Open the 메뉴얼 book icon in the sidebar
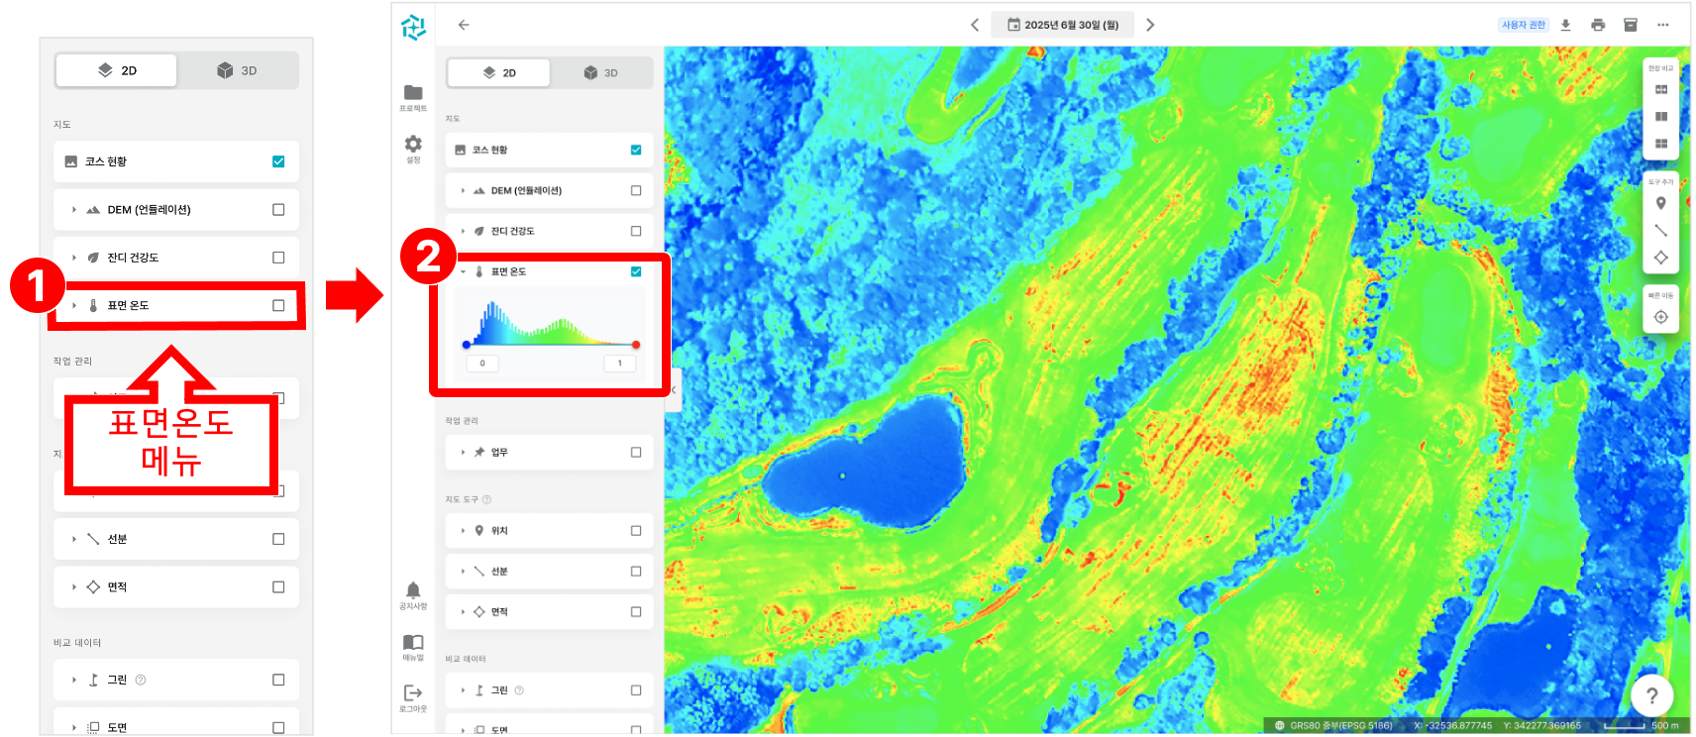This screenshot has width=1696, height=737. click(x=413, y=643)
